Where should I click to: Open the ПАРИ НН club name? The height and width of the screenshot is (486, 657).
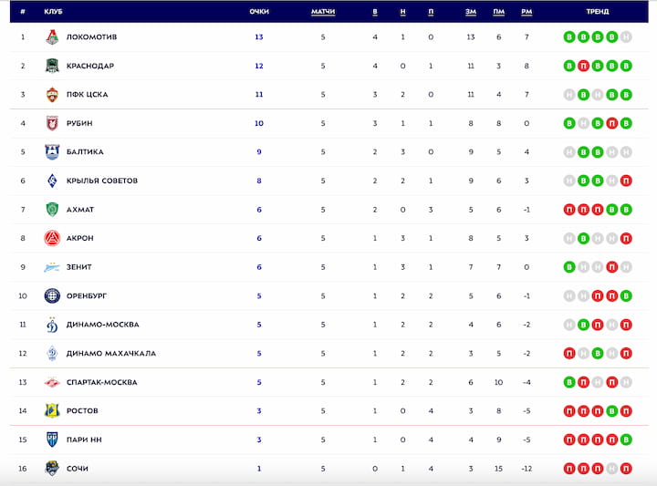point(84,439)
